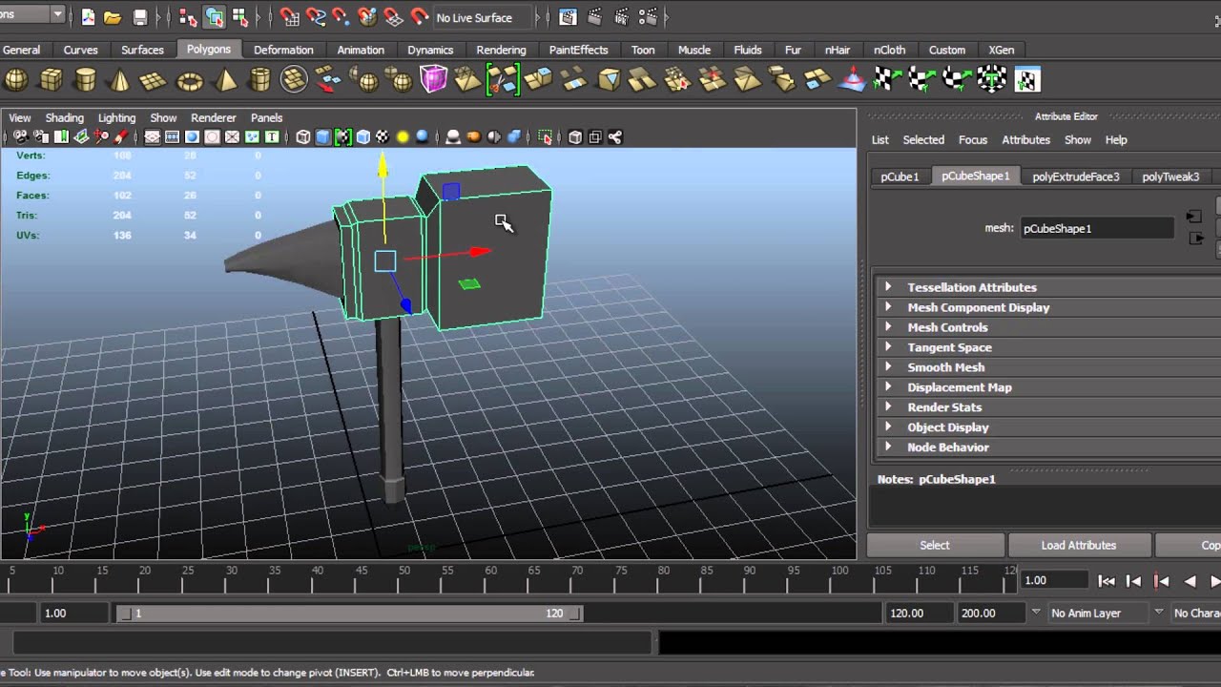Click the No Live Surface field
This screenshot has width=1221, height=687.
pos(483,17)
